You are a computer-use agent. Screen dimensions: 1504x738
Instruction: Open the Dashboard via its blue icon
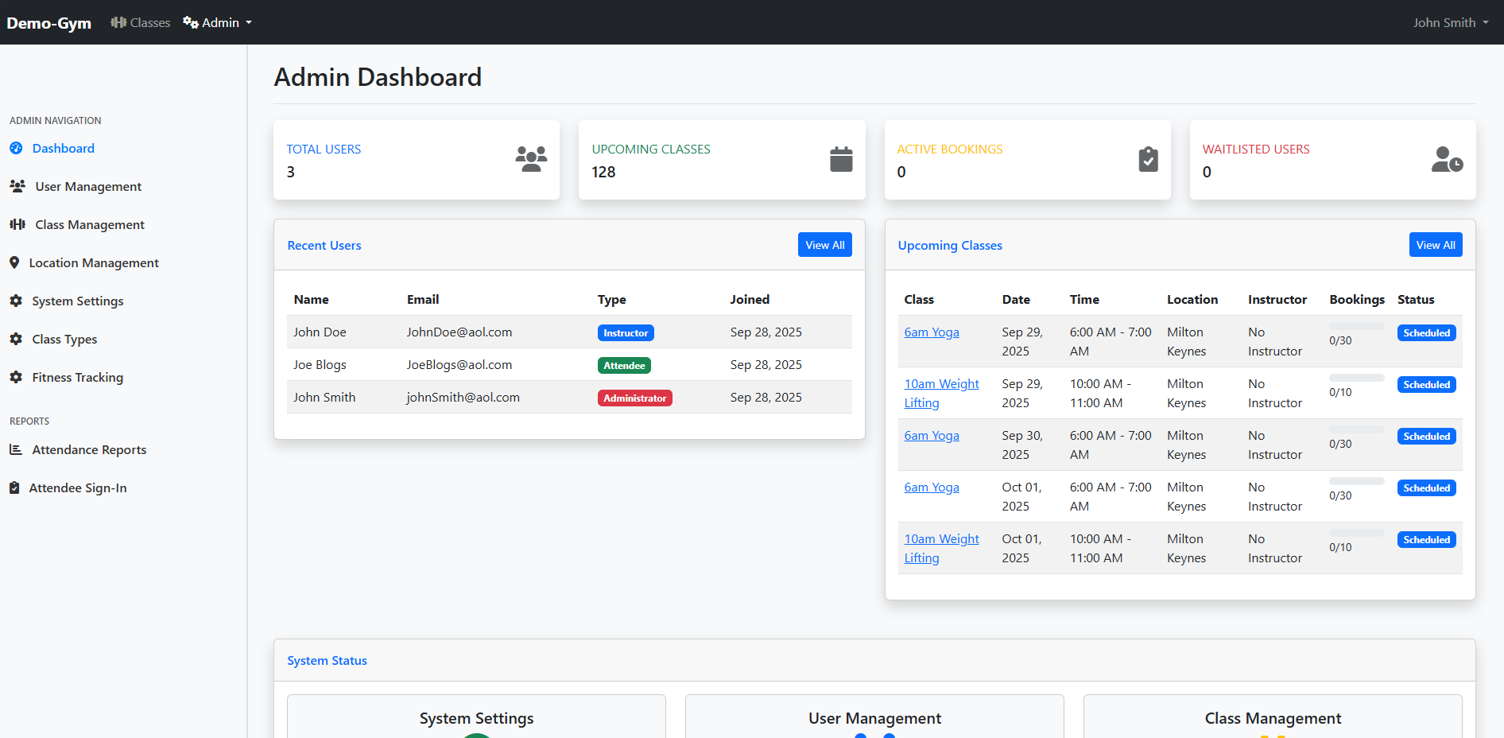(x=16, y=148)
